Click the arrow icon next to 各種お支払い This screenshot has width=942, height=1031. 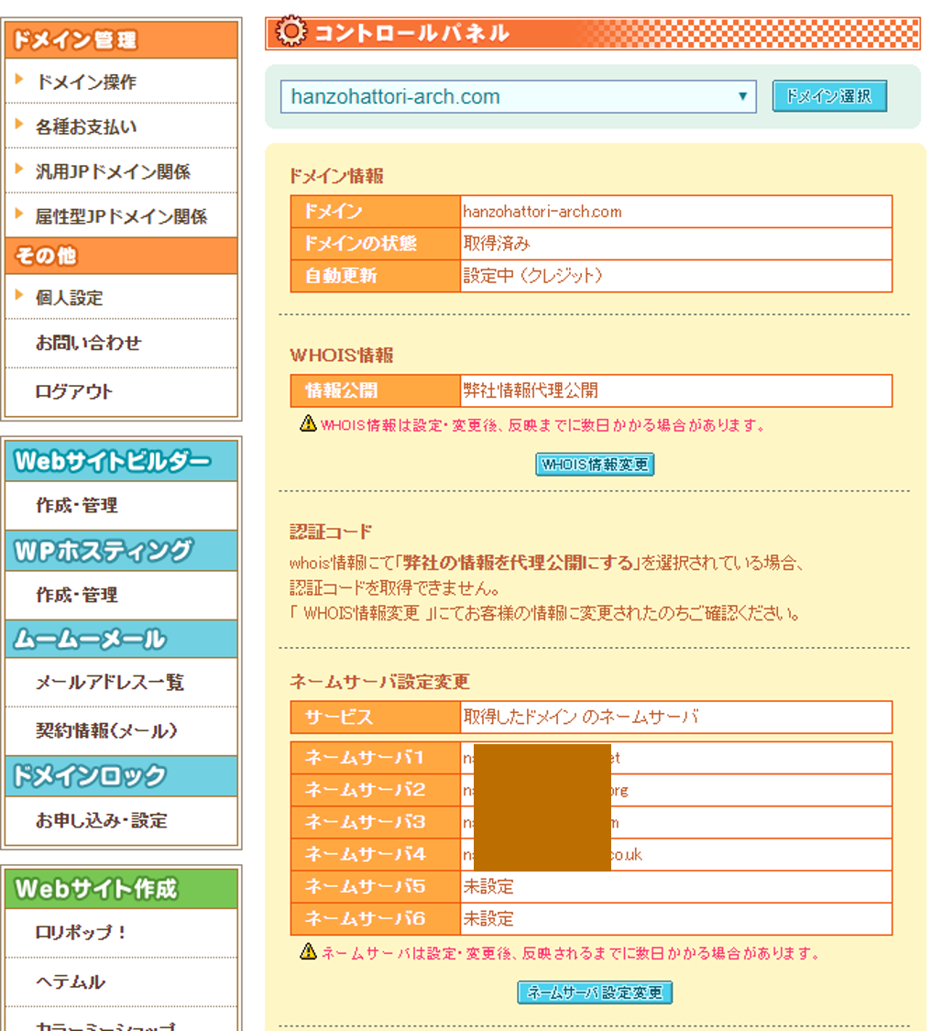(x=17, y=124)
